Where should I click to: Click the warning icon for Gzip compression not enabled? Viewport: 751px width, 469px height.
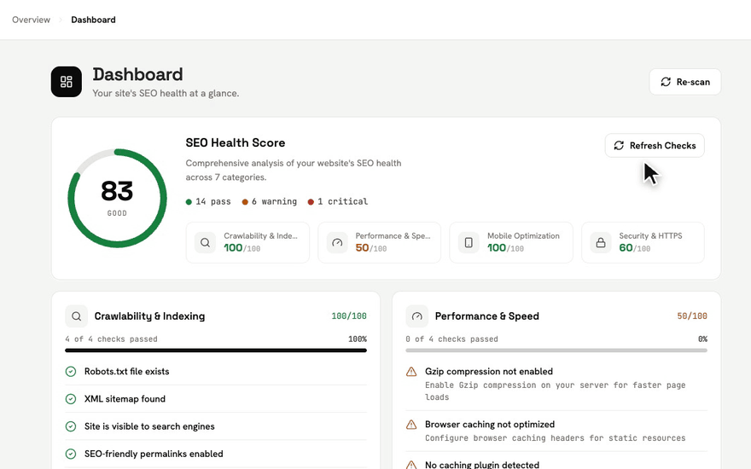(411, 372)
